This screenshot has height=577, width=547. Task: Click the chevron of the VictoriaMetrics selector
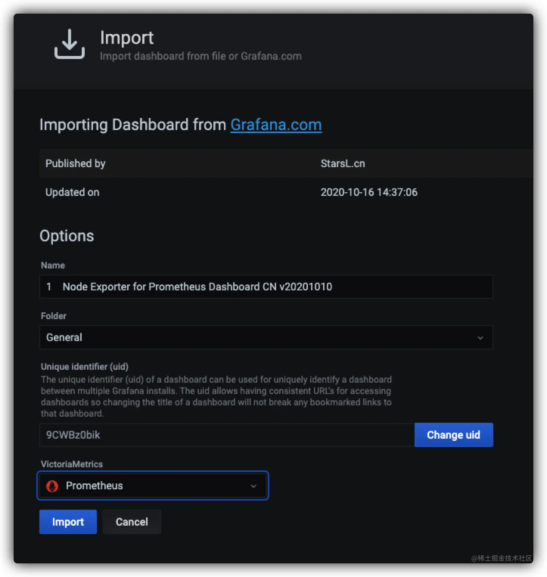pos(253,486)
